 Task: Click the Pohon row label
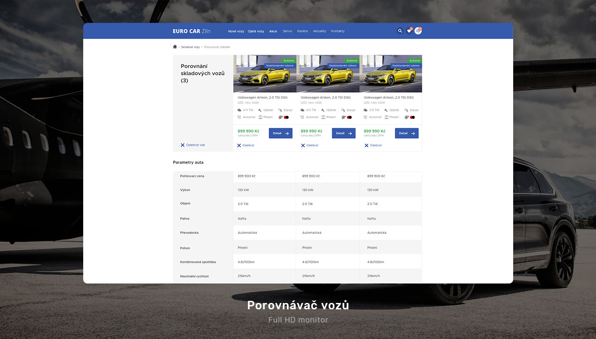185,248
